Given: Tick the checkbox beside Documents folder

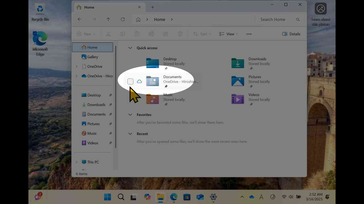Looking at the screenshot, I should pyautogui.click(x=130, y=82).
